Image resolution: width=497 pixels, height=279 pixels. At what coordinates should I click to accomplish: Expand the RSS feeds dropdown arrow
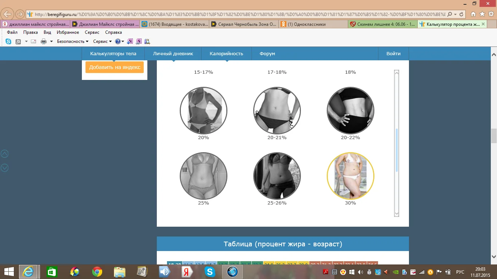(x=26, y=41)
